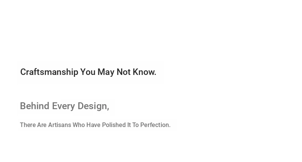Click the word 'Have' in the bottom line
The image size is (302, 162).
tap(93, 125)
